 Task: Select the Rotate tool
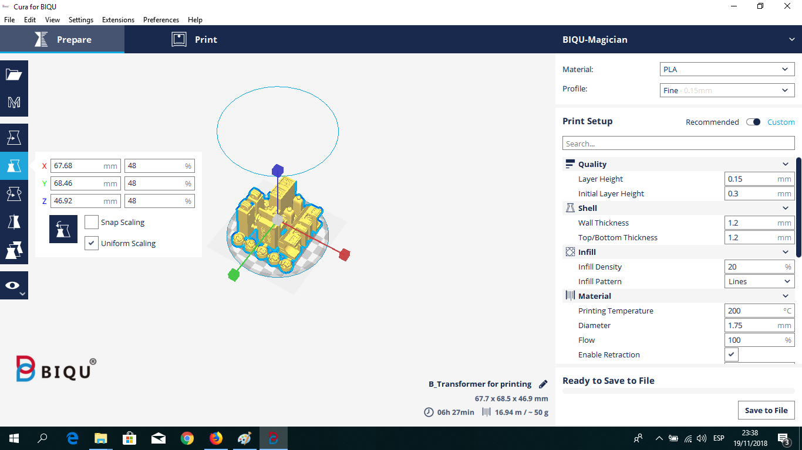pyautogui.click(x=14, y=194)
